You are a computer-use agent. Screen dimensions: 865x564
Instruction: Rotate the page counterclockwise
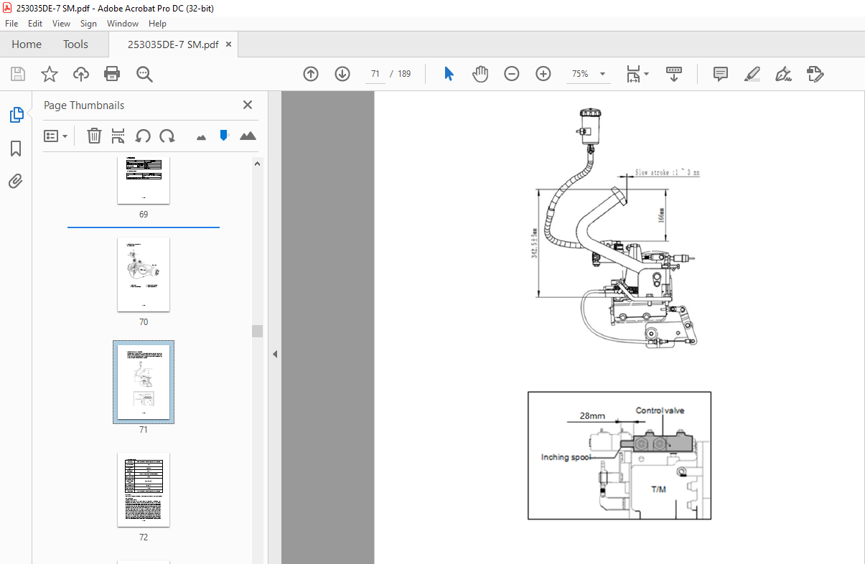pyautogui.click(x=143, y=136)
